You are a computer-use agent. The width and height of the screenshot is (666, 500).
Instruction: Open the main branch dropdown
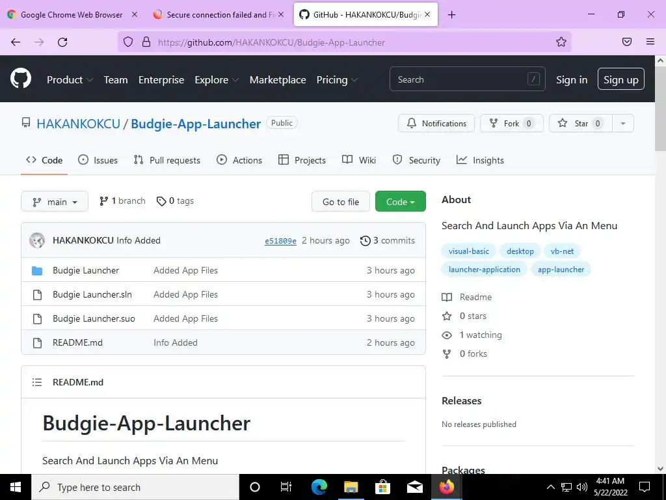point(55,202)
